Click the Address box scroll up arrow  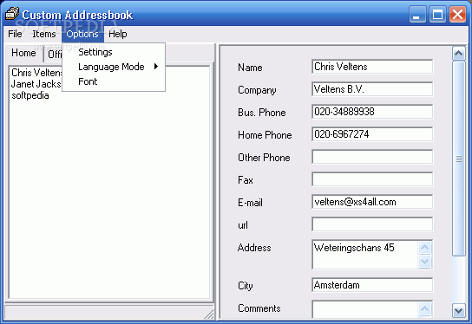tap(425, 248)
